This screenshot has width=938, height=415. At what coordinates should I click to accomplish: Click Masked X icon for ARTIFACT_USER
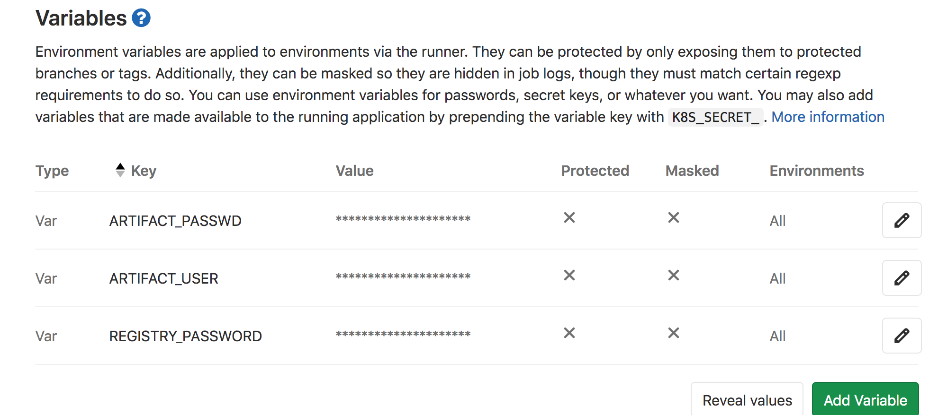673,275
